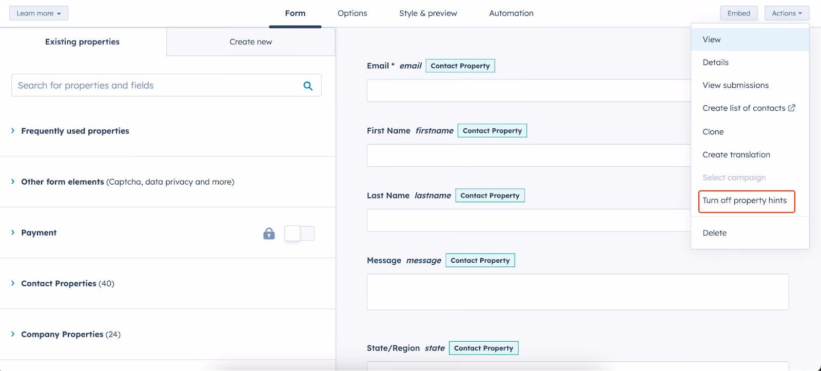Open the Actions dropdown
Image resolution: width=821 pixels, height=371 pixels.
point(787,13)
